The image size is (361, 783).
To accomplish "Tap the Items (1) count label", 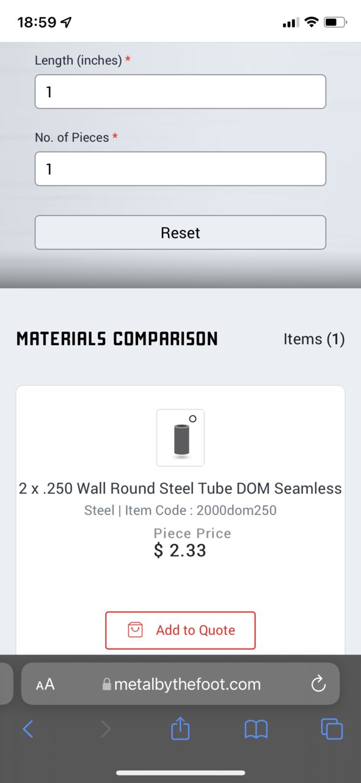I will [314, 339].
